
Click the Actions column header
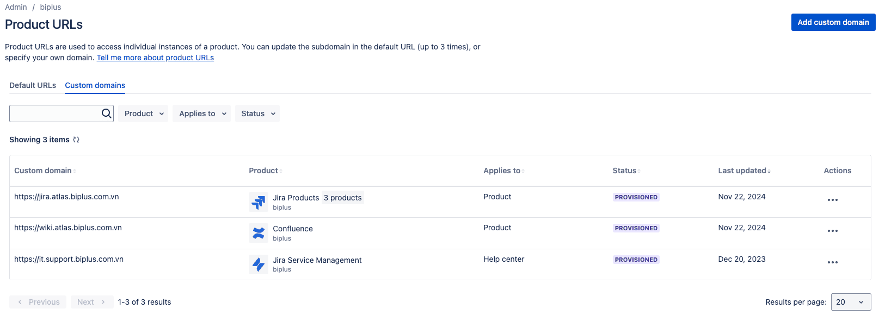(838, 171)
